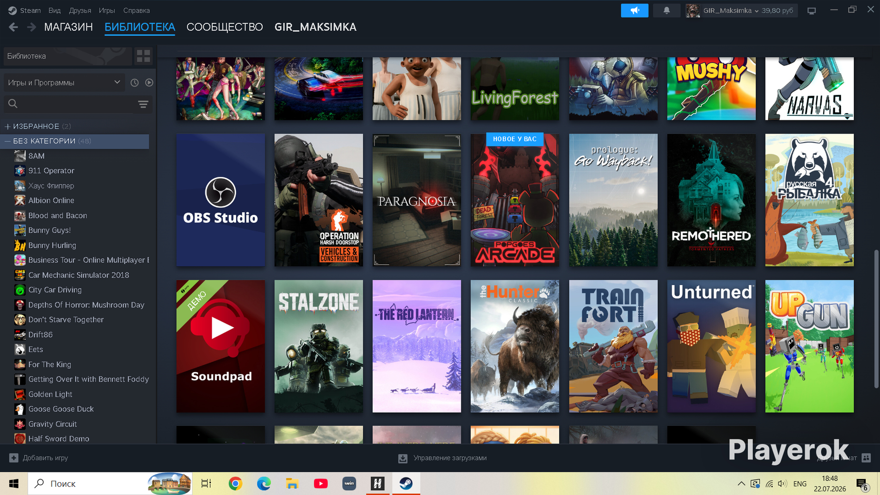This screenshot has height=495, width=880.
Task: Switch to the БИБЛИОТЕКА tab
Action: (140, 27)
